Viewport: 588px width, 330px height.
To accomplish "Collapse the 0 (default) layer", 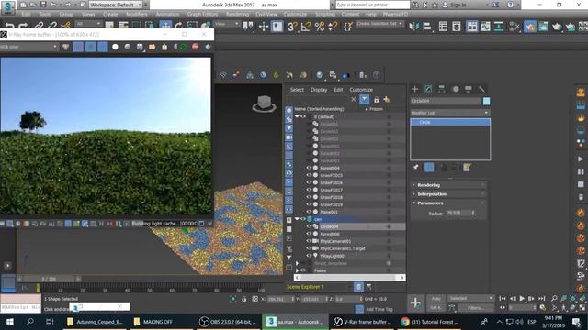I will tap(297, 116).
